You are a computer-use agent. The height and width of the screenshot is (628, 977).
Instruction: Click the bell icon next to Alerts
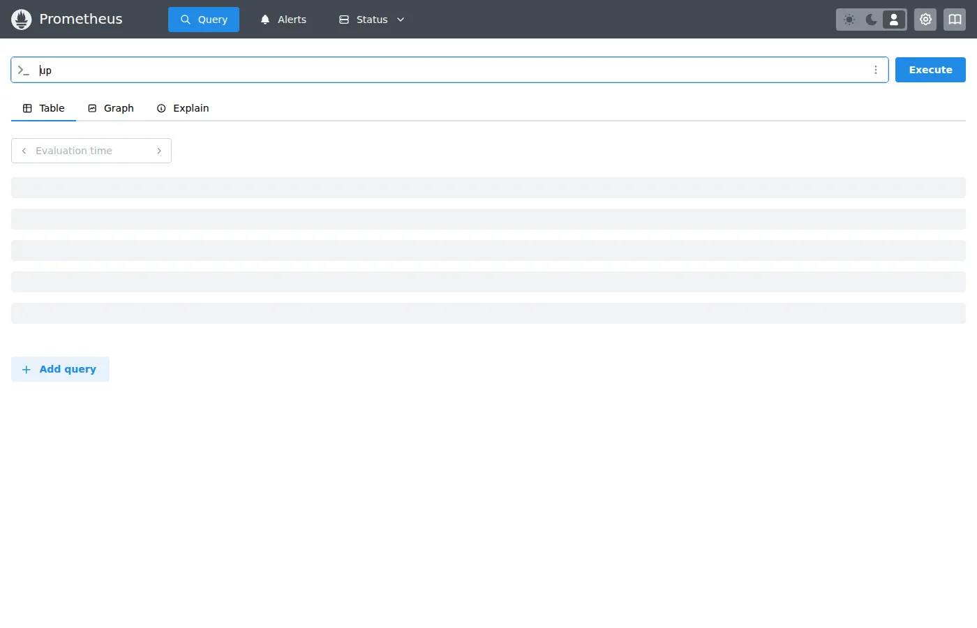coord(264,20)
